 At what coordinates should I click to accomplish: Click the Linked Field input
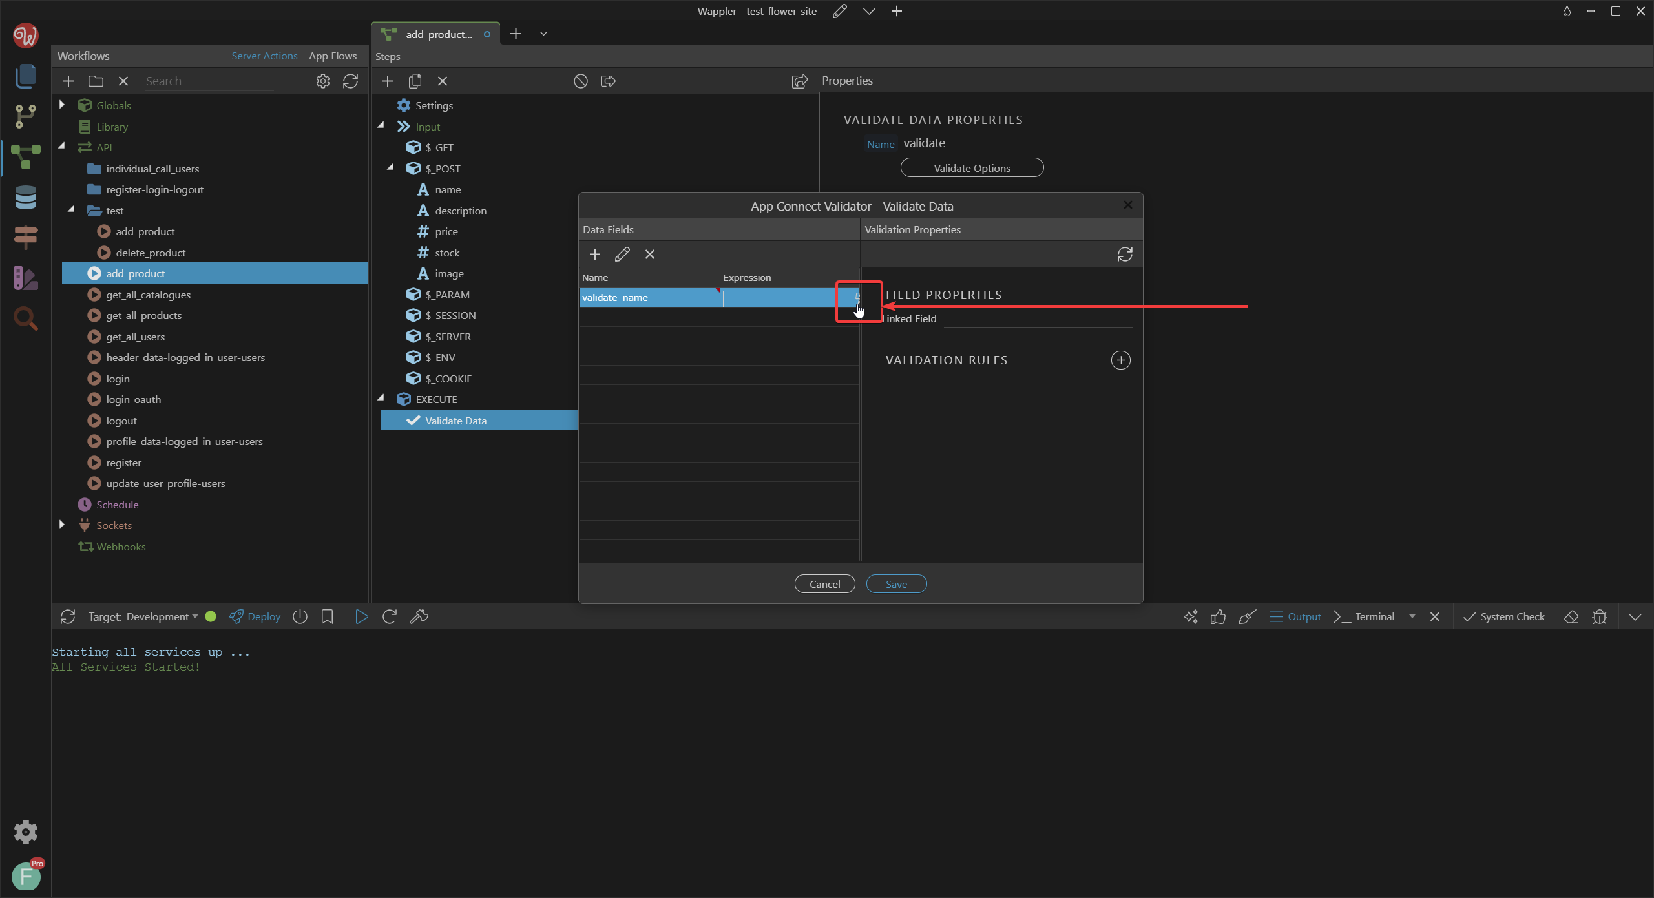1038,318
